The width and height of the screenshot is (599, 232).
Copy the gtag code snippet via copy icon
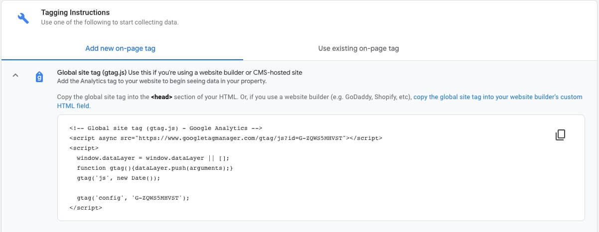560,135
